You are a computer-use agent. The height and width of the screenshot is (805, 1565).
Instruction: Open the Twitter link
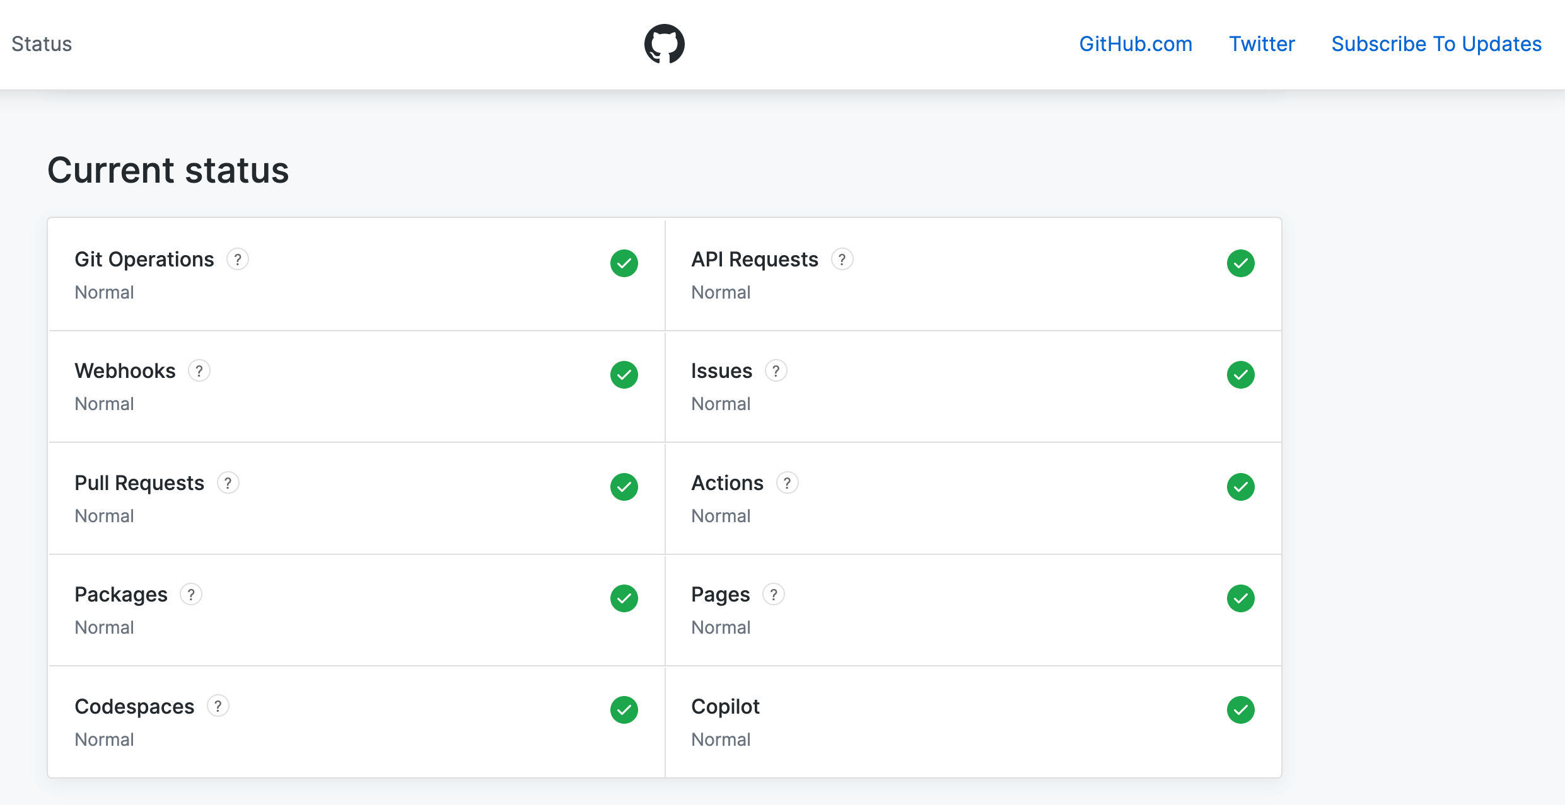point(1262,44)
